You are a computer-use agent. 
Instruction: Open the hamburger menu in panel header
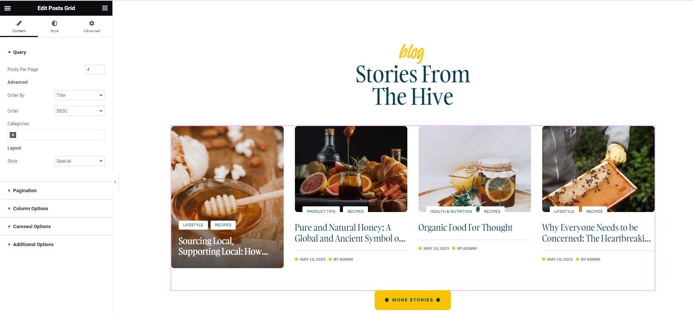(7, 8)
